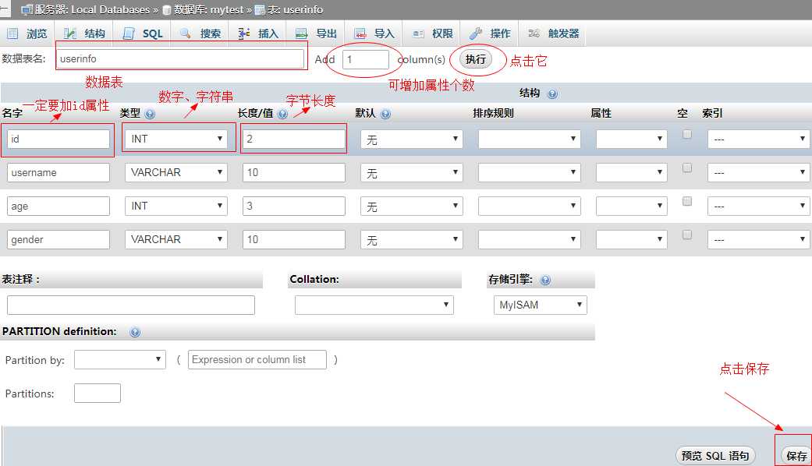The width and height of the screenshot is (812, 466).
Task: Open type dropdown for id row
Action: click(176, 139)
